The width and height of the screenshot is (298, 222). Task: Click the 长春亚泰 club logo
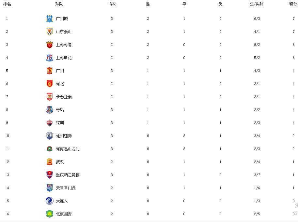click(50, 97)
